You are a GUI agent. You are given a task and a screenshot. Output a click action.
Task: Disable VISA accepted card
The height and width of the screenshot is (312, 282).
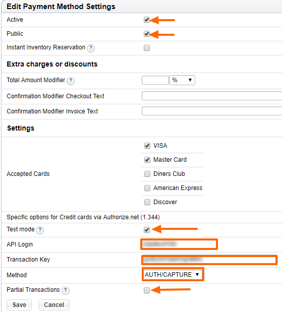coord(147,146)
